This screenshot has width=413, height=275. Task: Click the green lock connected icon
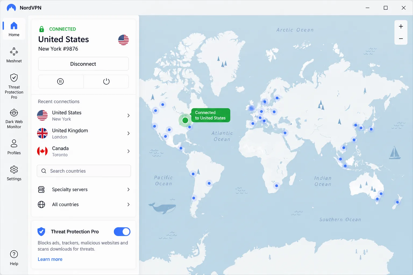click(42, 29)
